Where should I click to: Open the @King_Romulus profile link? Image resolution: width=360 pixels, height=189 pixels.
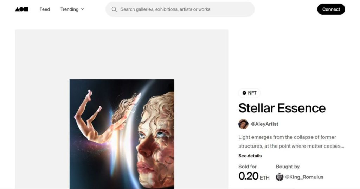tap(304, 177)
